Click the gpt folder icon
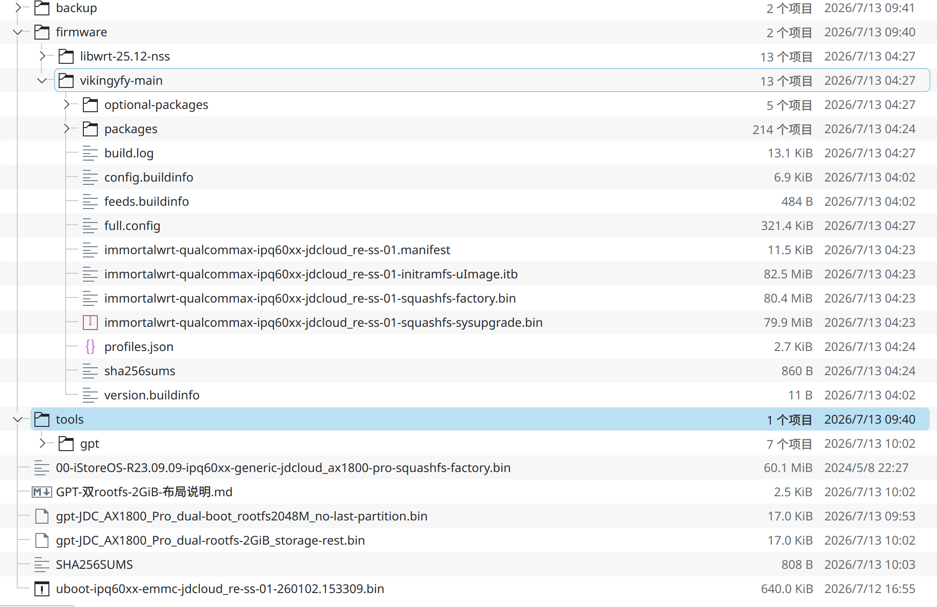The height and width of the screenshot is (607, 937). click(66, 444)
